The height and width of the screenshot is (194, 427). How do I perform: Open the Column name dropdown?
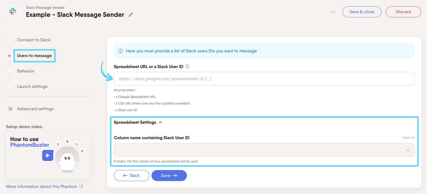[x=264, y=150]
